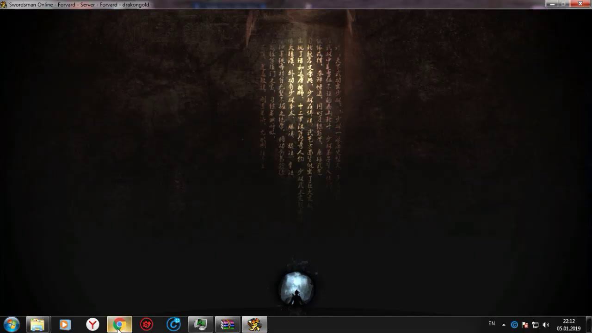This screenshot has height=333, width=592.
Task: Open the clock showing 22:12
Action: click(x=569, y=325)
